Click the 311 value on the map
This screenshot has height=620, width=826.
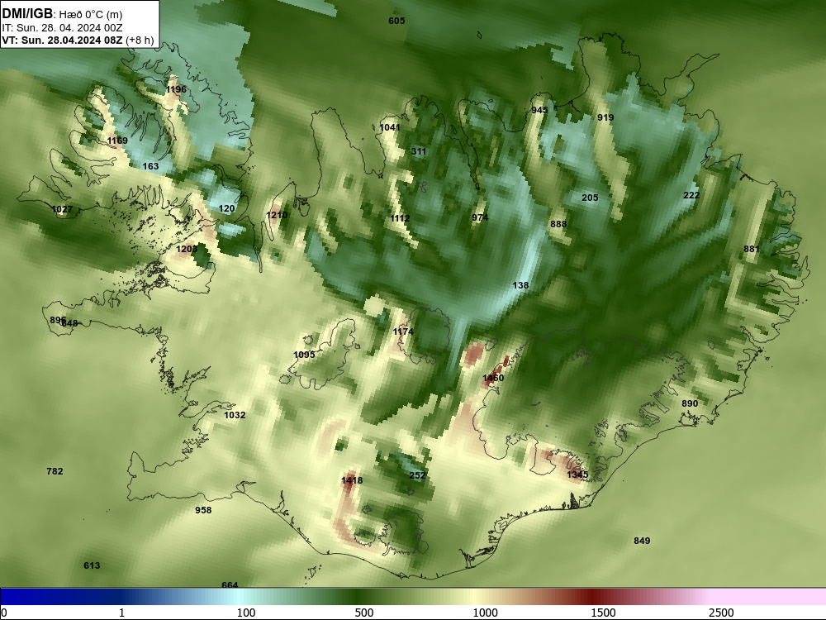pos(419,151)
